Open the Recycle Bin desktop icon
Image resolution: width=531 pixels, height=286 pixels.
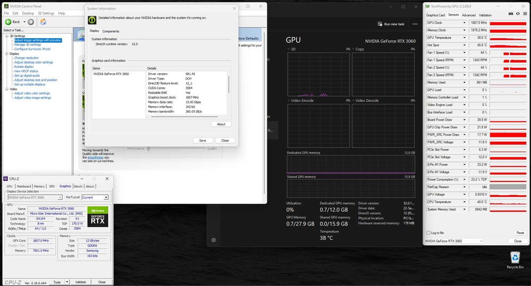coord(515,260)
